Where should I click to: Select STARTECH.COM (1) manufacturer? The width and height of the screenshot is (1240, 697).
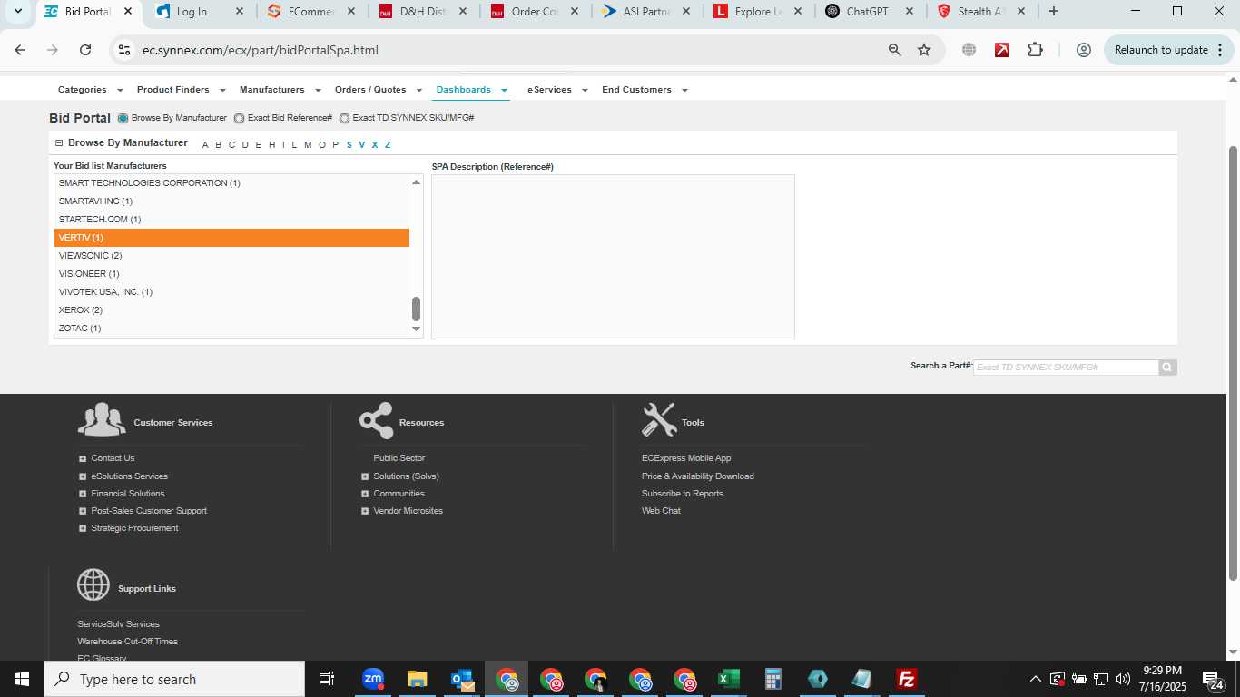tap(231, 220)
